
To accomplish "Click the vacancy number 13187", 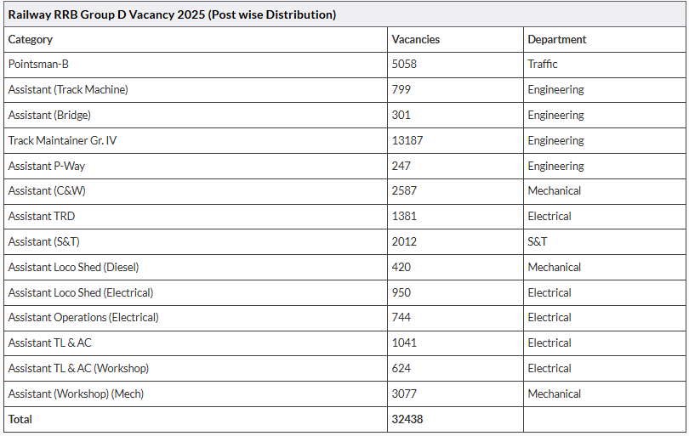I will [x=407, y=140].
